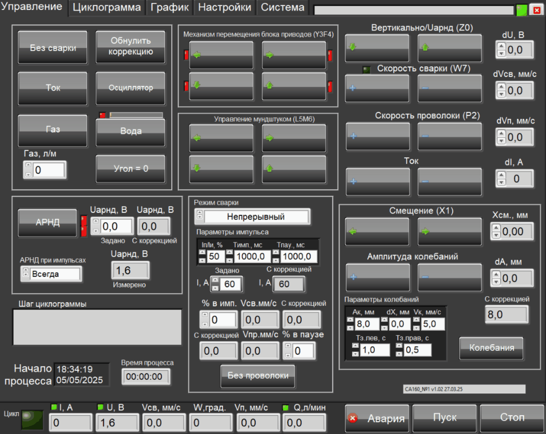Click down arrow under Вертикально/Uарнд (Z0)
This screenshot has width=546, height=434.
[377, 48]
